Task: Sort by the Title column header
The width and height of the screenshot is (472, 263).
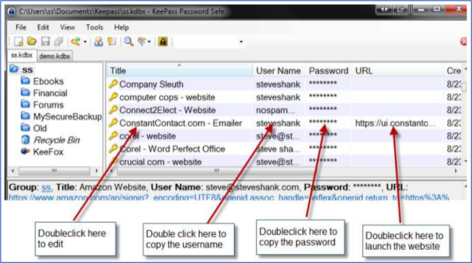Action: [x=180, y=71]
